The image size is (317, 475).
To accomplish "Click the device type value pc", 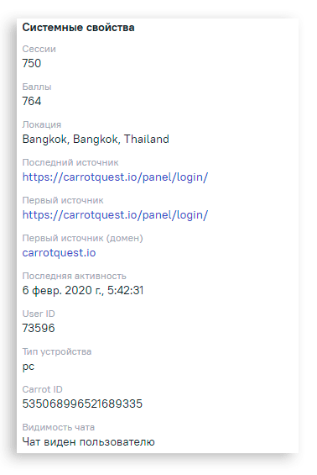I will click(x=29, y=367).
